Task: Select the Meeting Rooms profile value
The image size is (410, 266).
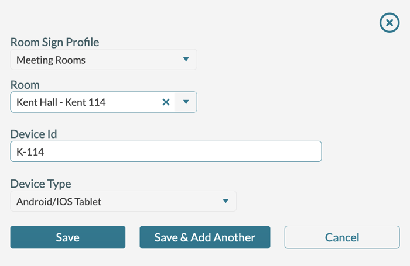Action: pyautogui.click(x=51, y=60)
